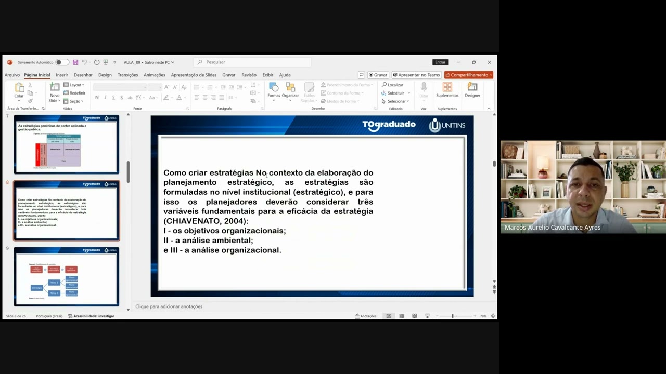This screenshot has height=374, width=666.
Task: Click the bullets list icon
Action: click(196, 87)
